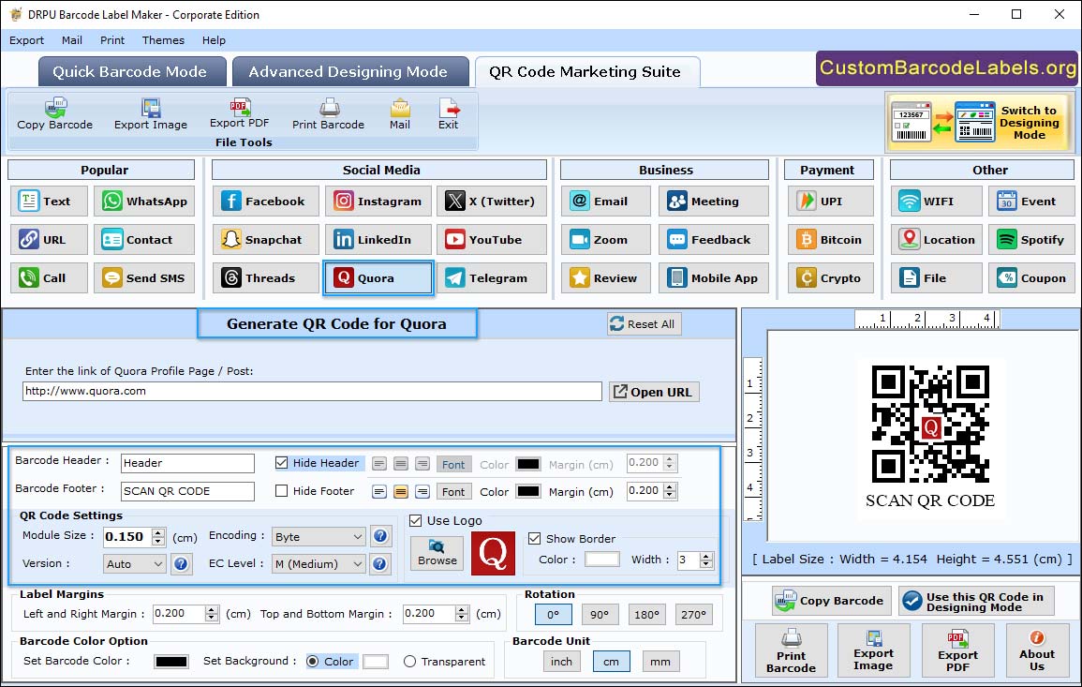The height and width of the screenshot is (687, 1082).
Task: Pick the footer text Color swatch
Action: point(528,492)
